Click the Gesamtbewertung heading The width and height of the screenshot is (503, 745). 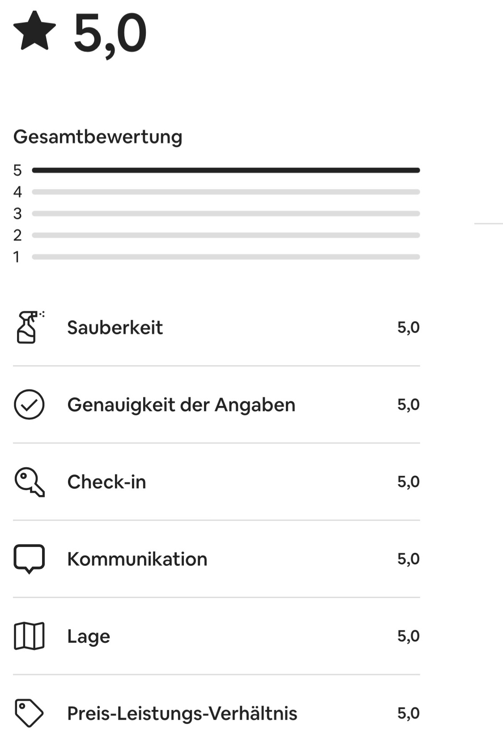click(98, 137)
